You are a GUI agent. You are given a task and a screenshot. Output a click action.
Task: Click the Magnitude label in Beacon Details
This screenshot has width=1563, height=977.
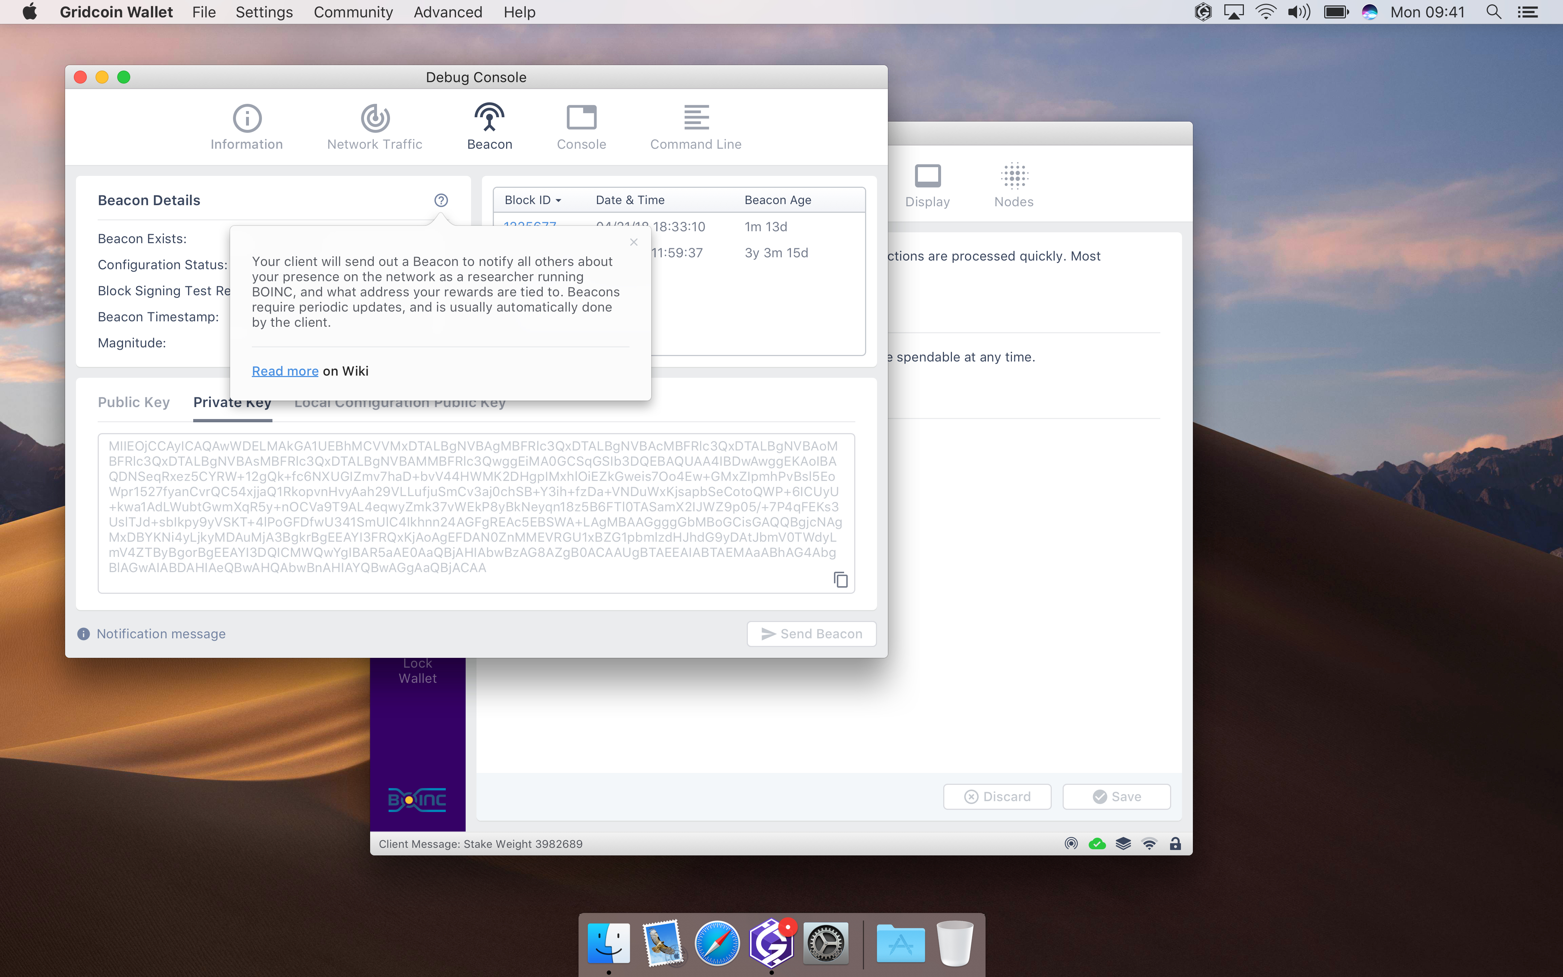[132, 343]
